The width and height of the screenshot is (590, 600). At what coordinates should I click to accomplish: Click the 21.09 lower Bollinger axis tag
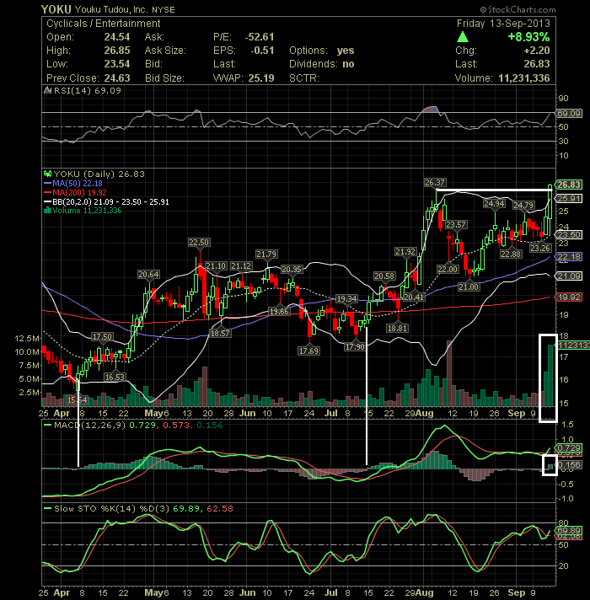(569, 276)
